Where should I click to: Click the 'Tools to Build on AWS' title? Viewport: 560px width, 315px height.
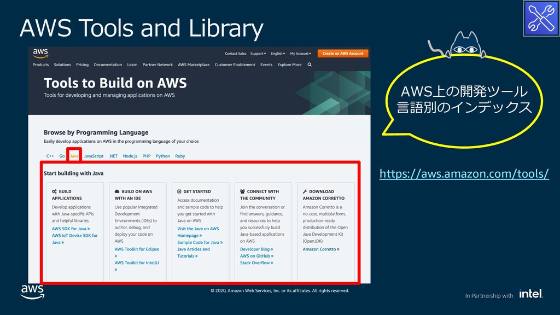tap(115, 83)
